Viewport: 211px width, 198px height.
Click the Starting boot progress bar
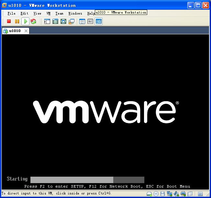(x=87, y=180)
